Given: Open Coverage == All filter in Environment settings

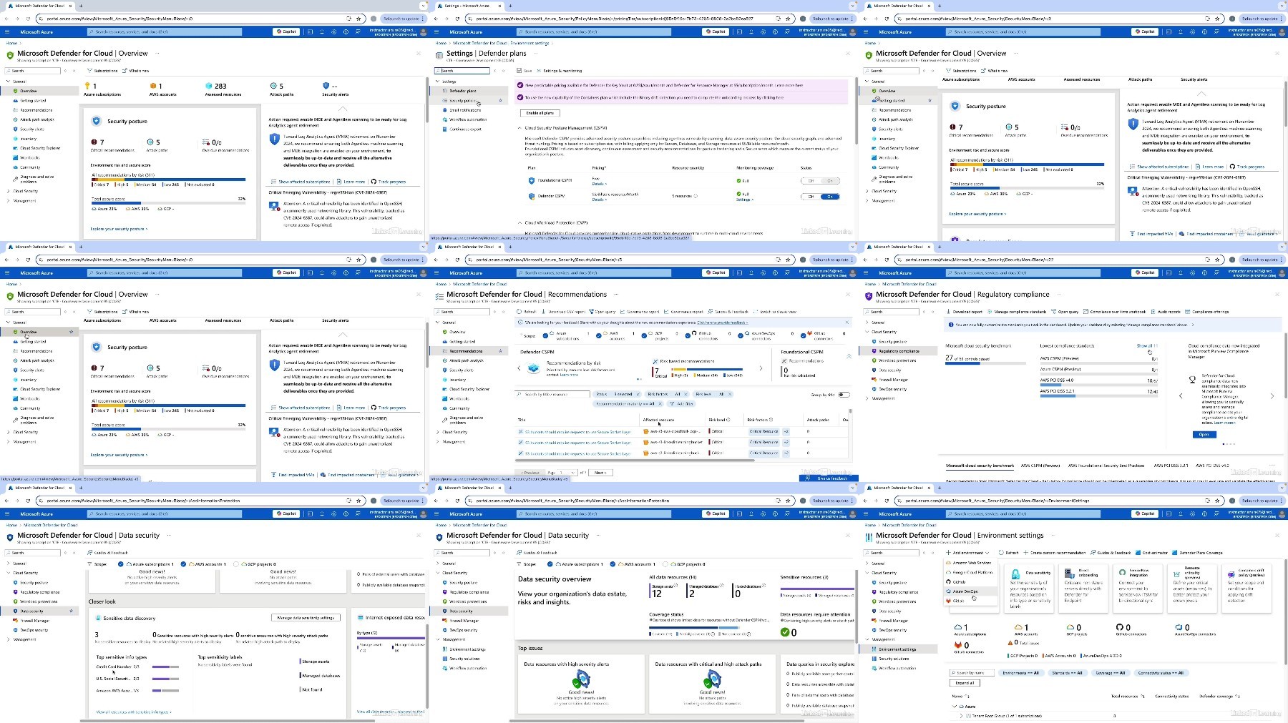Looking at the screenshot, I should pyautogui.click(x=1111, y=673).
